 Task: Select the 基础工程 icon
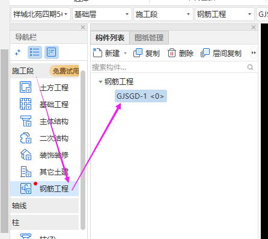26,104
